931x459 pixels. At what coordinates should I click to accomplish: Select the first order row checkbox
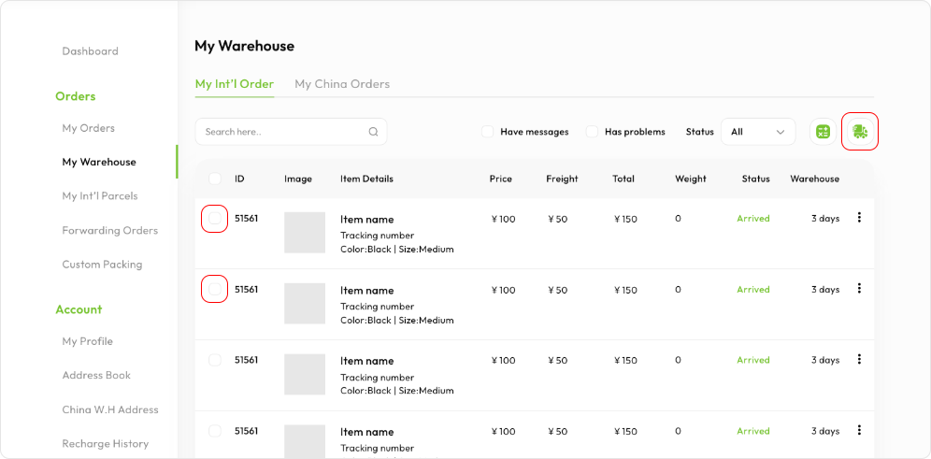click(215, 219)
